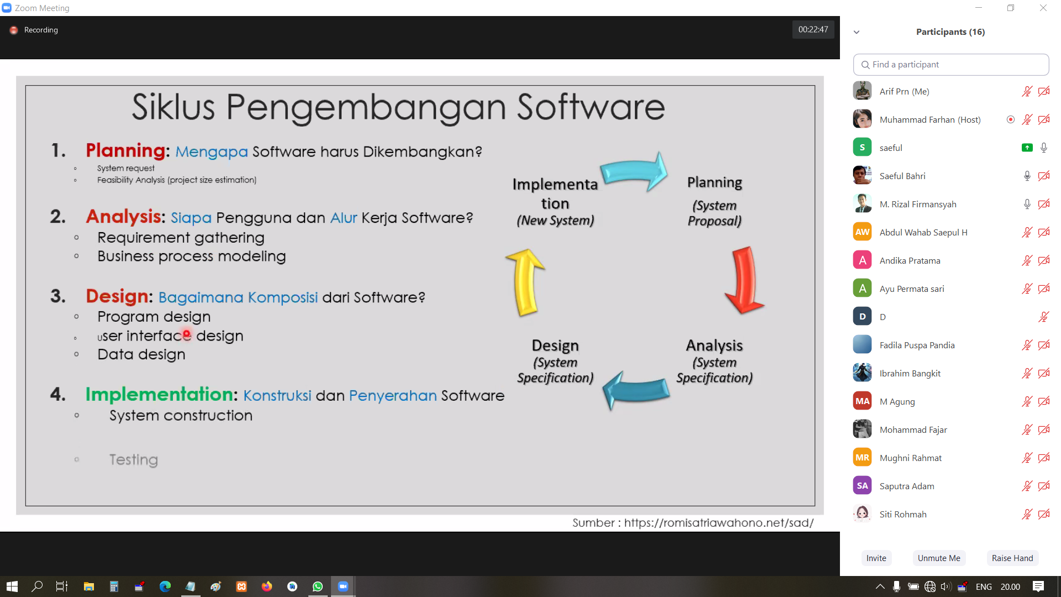
Task: Show hidden system tray icons chevron
Action: click(880, 586)
